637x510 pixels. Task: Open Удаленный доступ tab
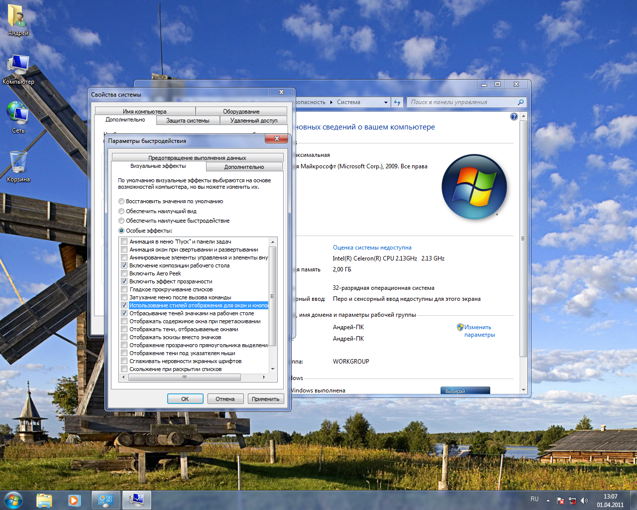pos(254,121)
